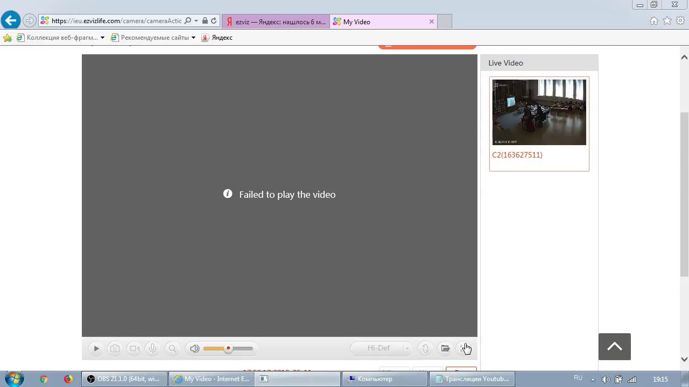Mute the sound with the speaker icon
Screen dimensions: 689x387
(194, 348)
